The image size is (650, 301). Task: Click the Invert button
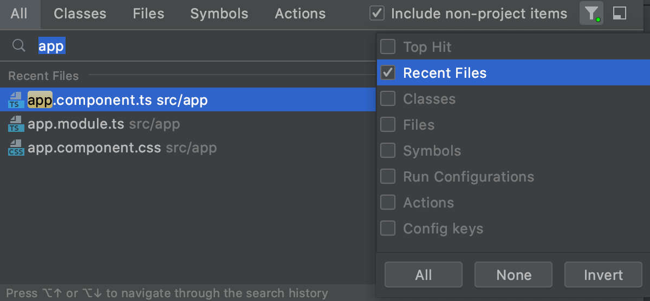[603, 275]
